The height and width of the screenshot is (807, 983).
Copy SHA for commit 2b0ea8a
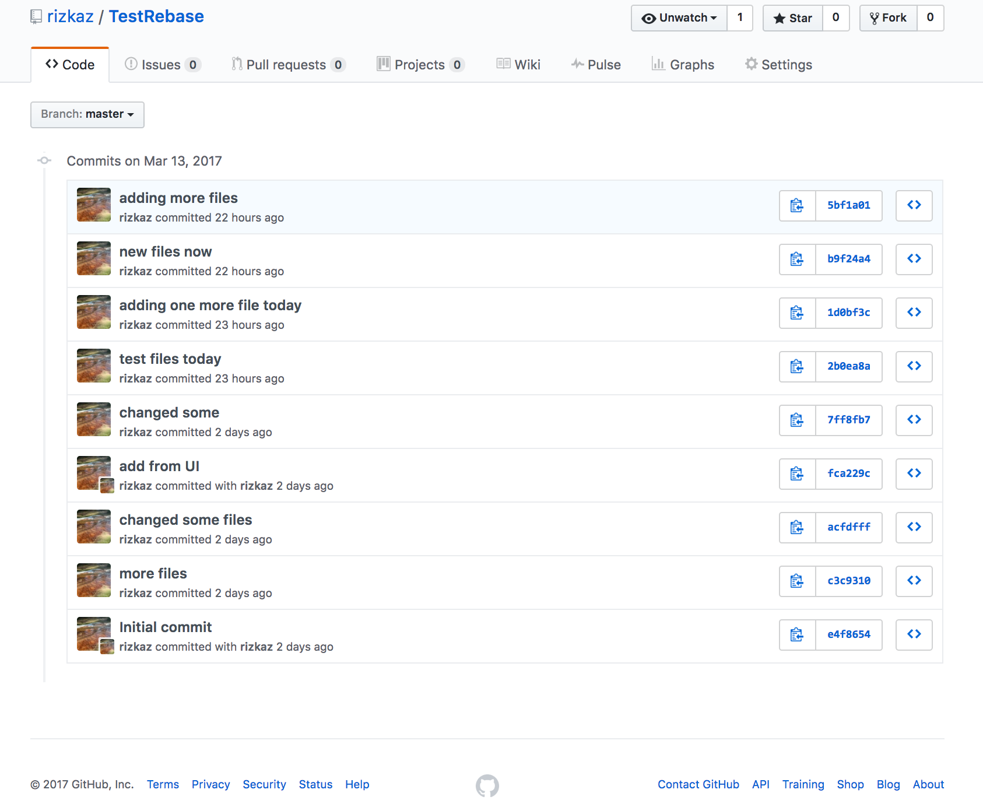(x=797, y=367)
